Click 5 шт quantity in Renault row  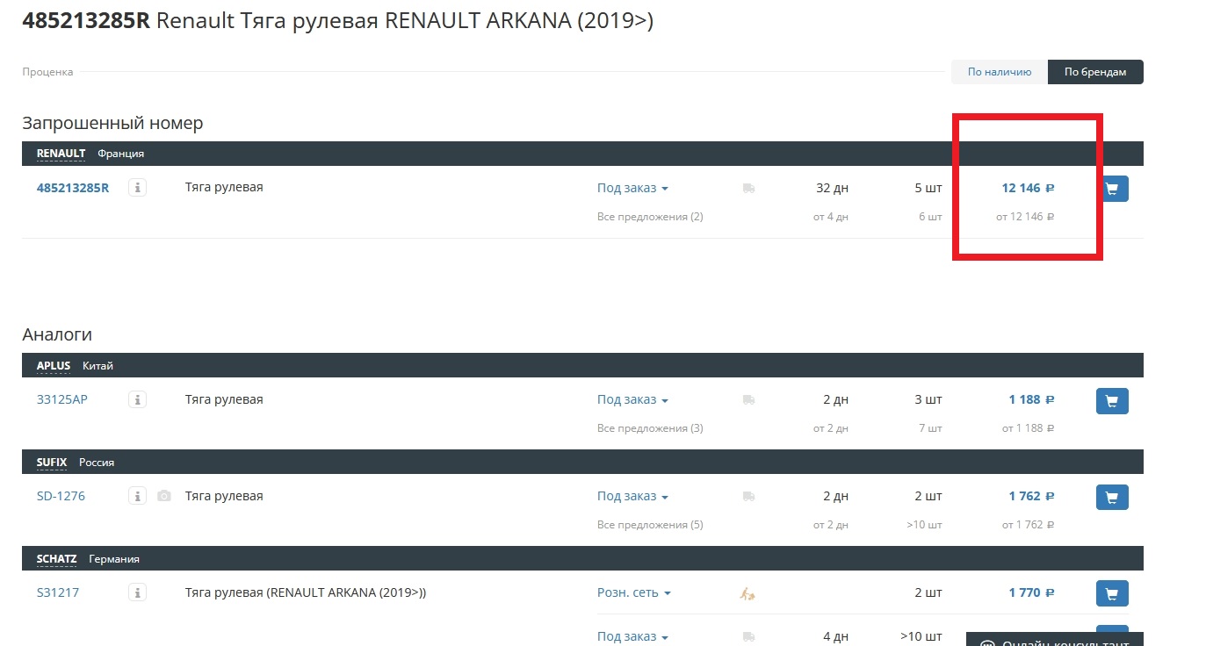pos(928,188)
